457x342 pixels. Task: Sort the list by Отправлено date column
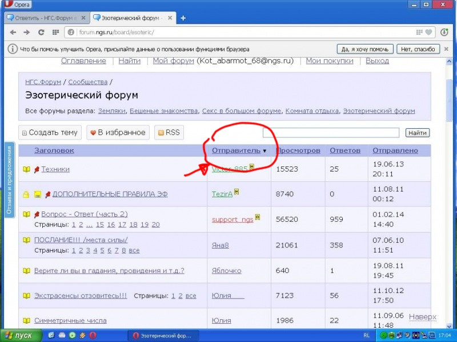pos(395,150)
